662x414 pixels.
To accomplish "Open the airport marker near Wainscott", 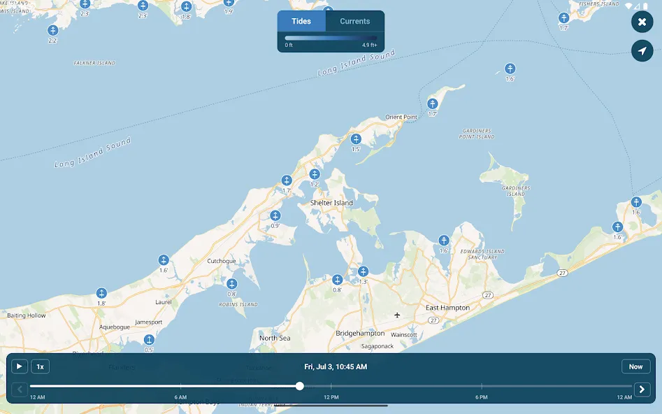I will click(x=397, y=315).
